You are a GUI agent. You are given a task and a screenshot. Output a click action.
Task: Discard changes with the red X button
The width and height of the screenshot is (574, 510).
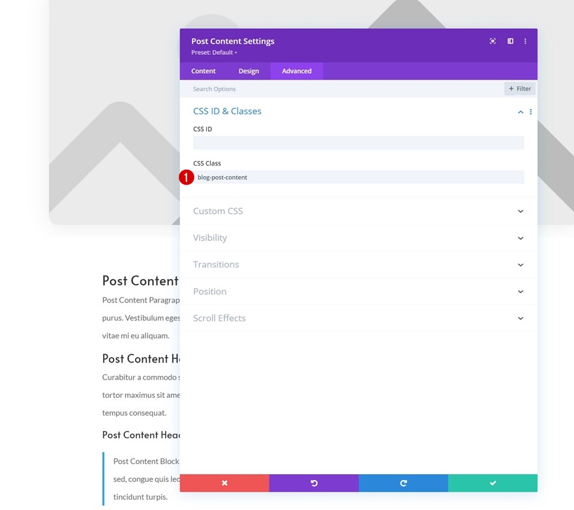pyautogui.click(x=224, y=483)
